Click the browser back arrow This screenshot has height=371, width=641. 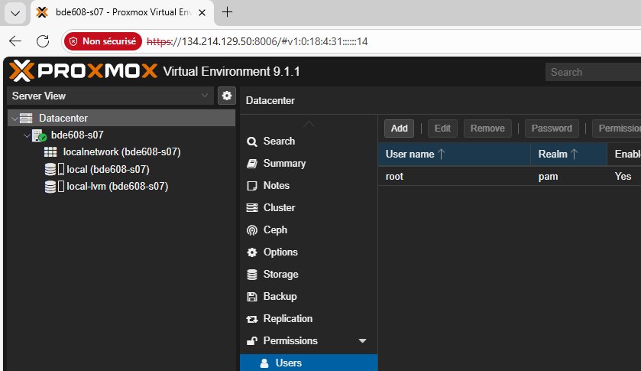click(x=16, y=41)
